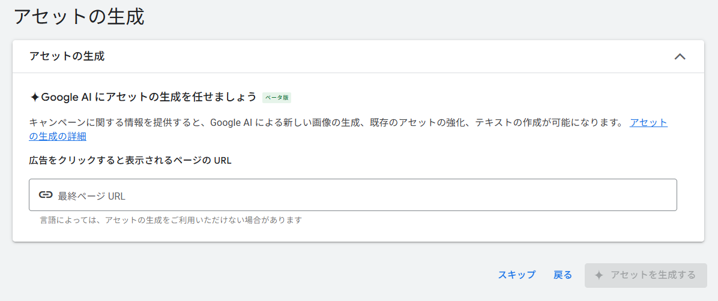
Task: Click the large アセットの生成 page heading
Action: pos(79,16)
